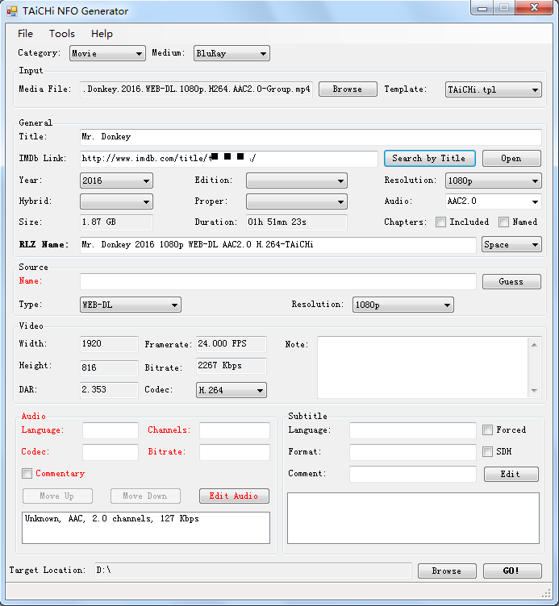Close the TAiCHi NFO Generator window
559x606 pixels.
pyautogui.click(x=534, y=8)
